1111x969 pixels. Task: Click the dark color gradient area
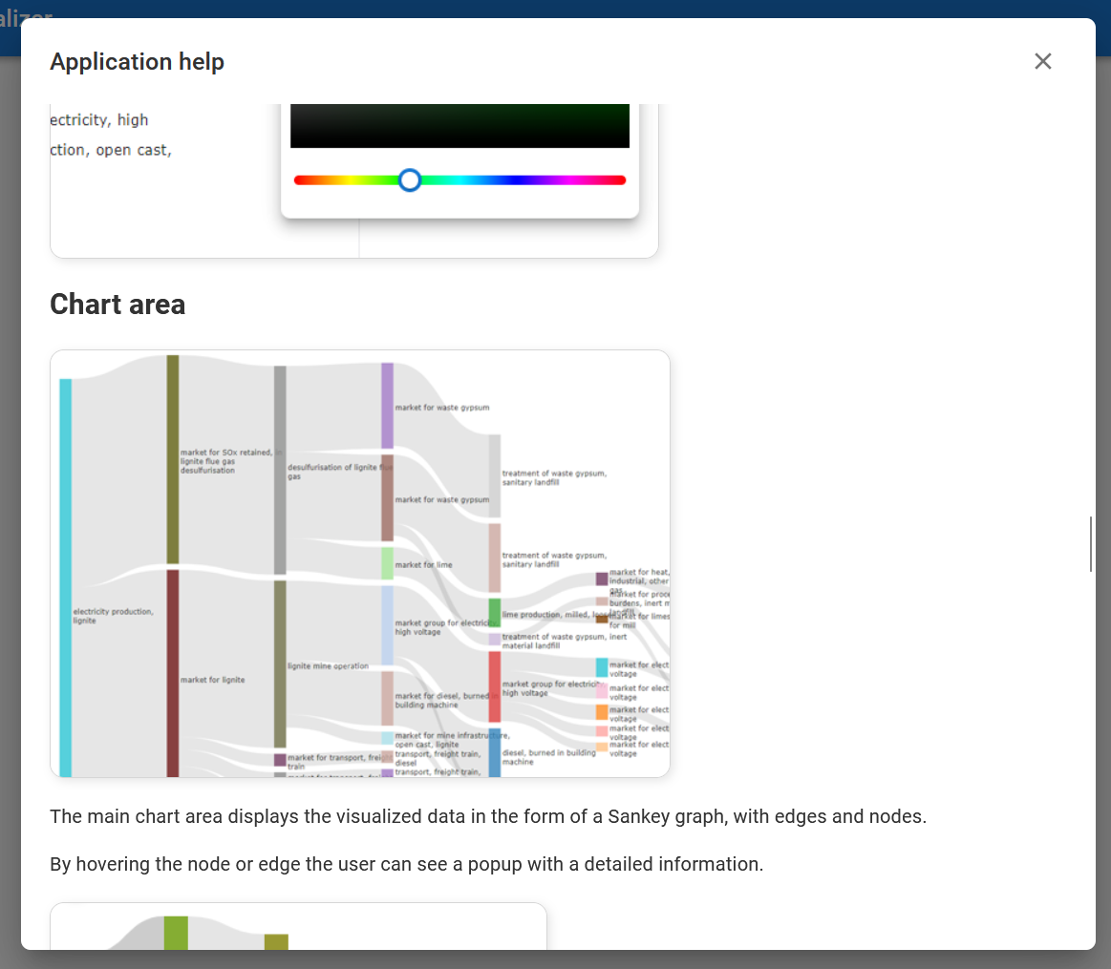coord(459,125)
